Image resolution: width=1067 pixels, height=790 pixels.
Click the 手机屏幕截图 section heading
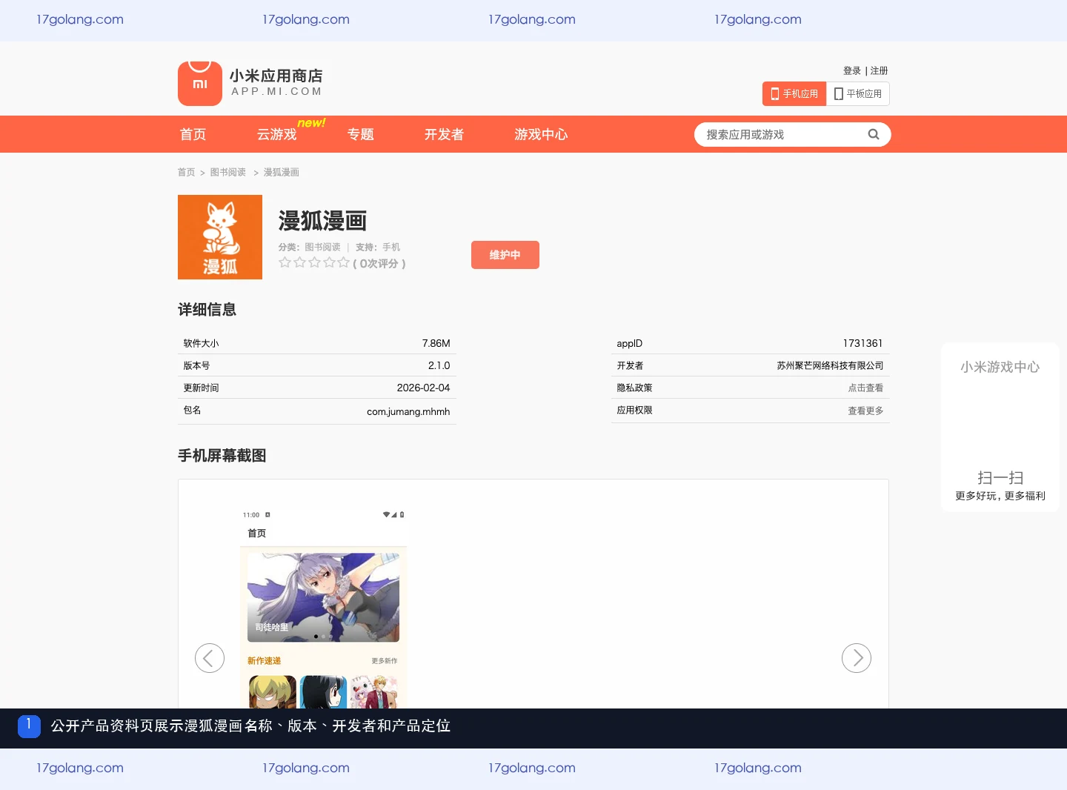click(222, 456)
